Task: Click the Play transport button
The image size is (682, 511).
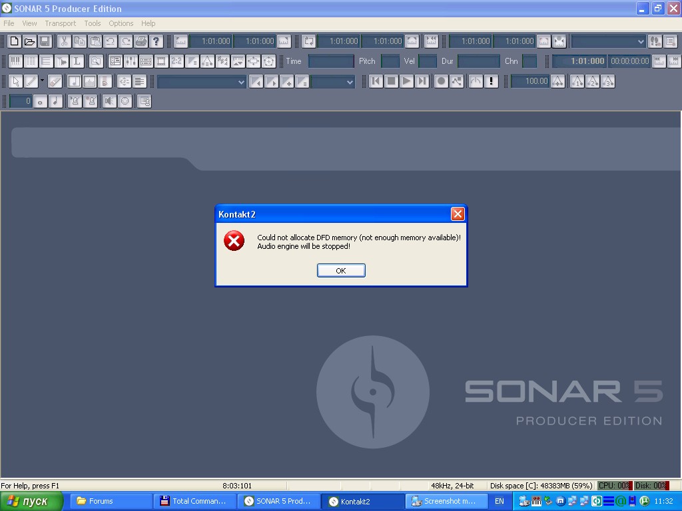Action: coord(407,81)
